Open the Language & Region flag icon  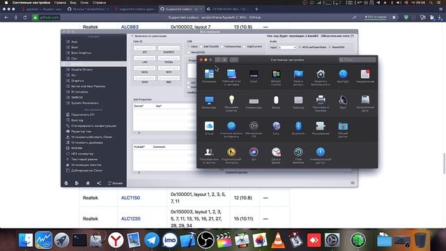pos(298,75)
